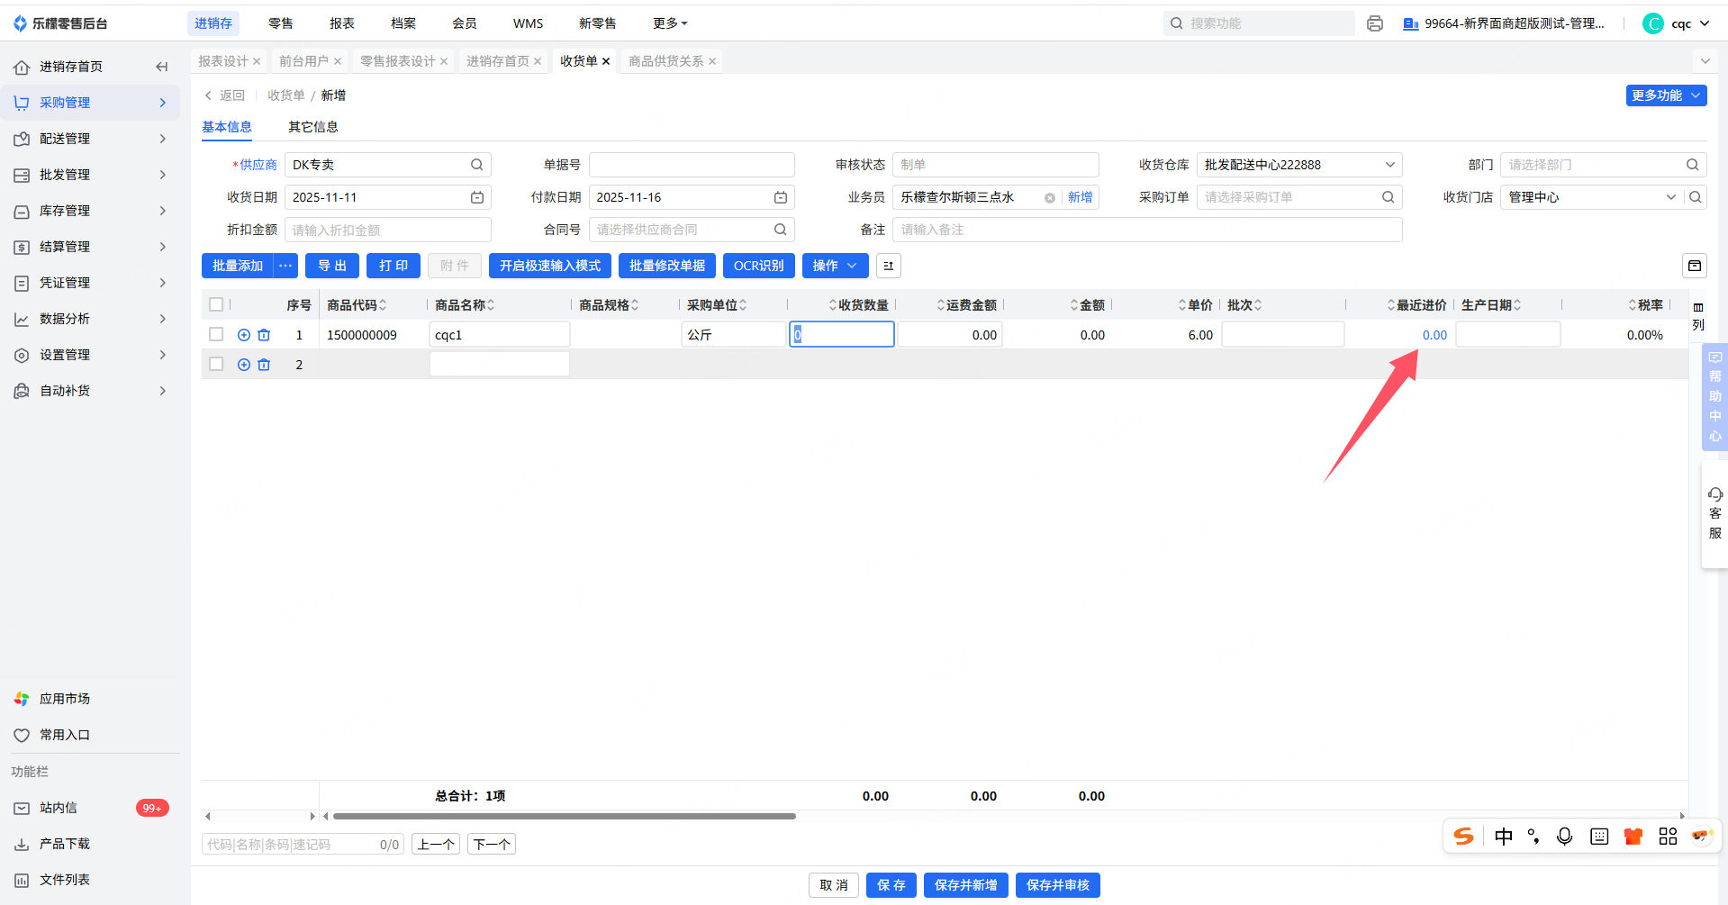Open the 更多功能 dropdown
The height and width of the screenshot is (905, 1728).
[1665, 95]
